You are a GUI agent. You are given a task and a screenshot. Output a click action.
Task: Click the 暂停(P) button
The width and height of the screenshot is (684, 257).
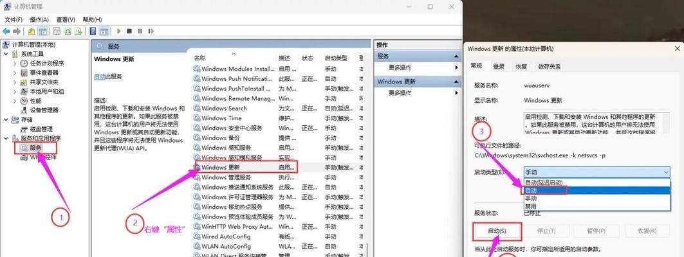[596, 231]
